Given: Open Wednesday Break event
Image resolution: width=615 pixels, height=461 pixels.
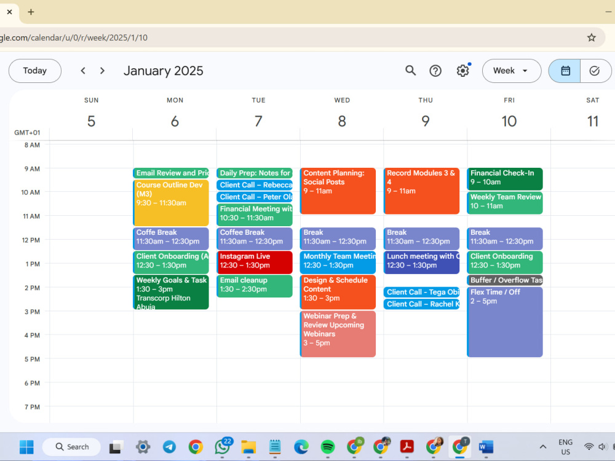Looking at the screenshot, I should pyautogui.click(x=338, y=238).
